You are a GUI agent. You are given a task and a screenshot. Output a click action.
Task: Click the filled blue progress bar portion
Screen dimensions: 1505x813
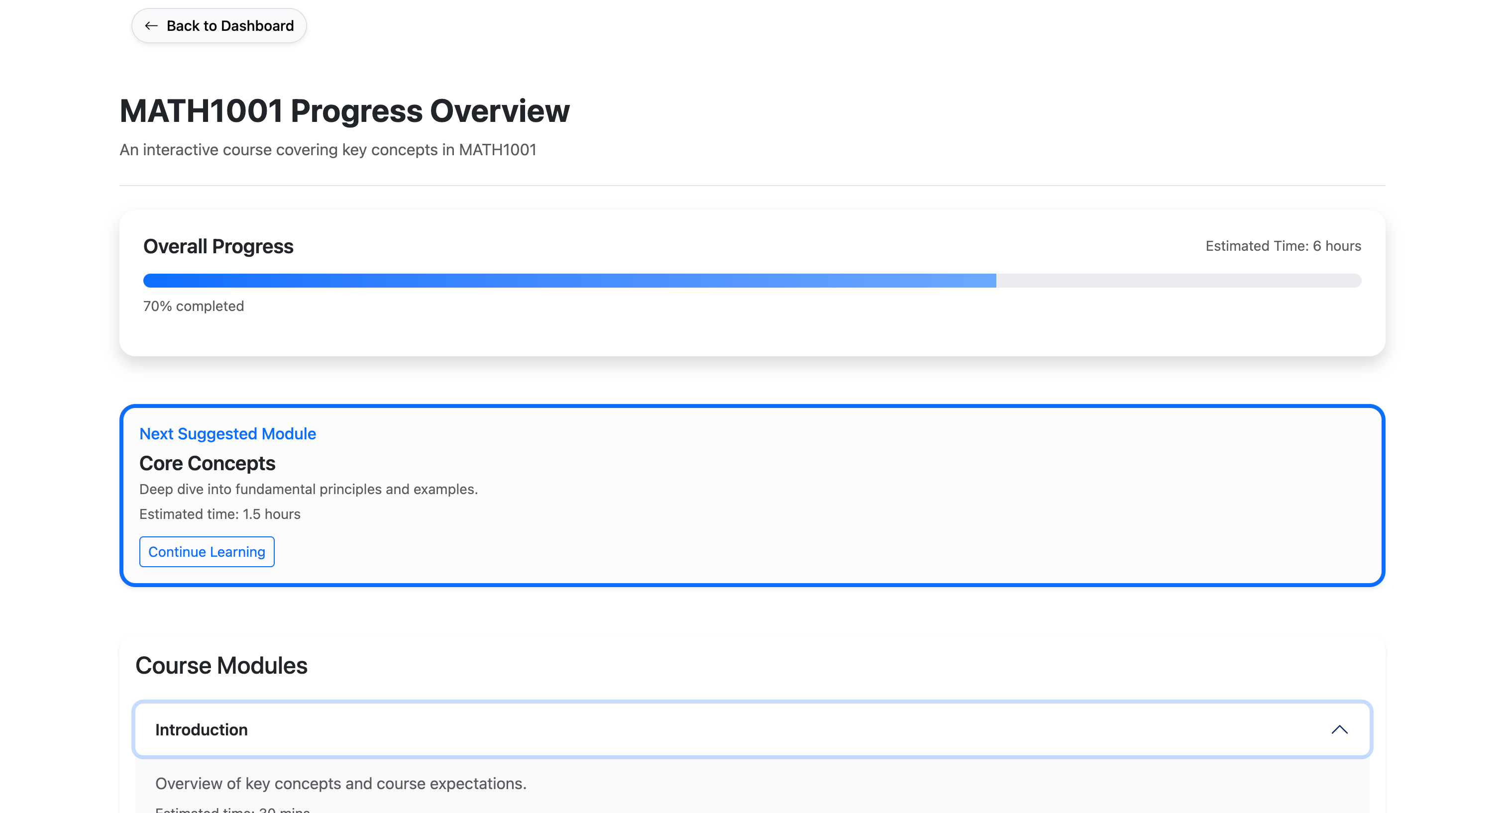[x=569, y=281]
